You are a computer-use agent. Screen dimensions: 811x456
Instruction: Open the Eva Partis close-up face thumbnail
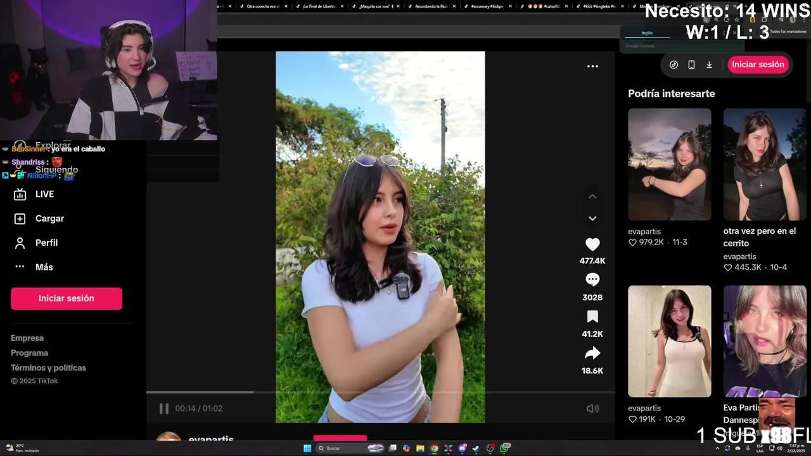click(765, 341)
